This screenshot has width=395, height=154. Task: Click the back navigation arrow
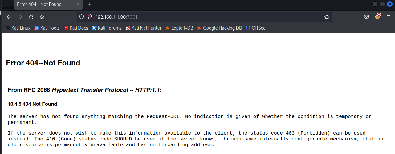pos(9,17)
